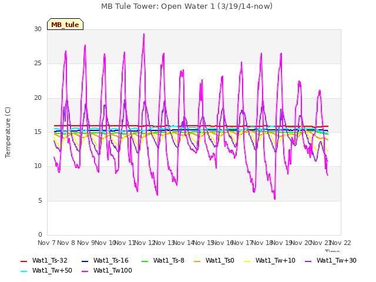
Task: Click the purple Wat1_Tw+30 legend swatch
Action: pyautogui.click(x=308, y=261)
